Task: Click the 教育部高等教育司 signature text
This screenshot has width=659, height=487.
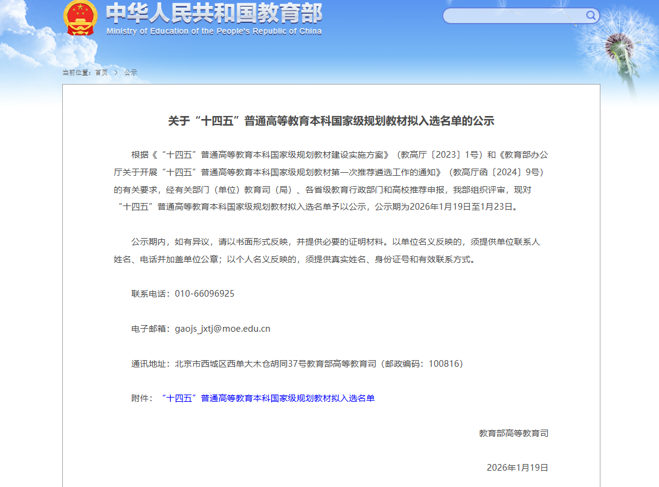Action: (x=513, y=433)
